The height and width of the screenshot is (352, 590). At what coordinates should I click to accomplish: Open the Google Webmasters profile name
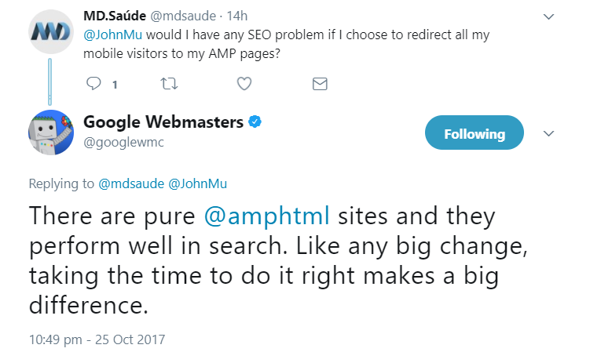(x=163, y=122)
